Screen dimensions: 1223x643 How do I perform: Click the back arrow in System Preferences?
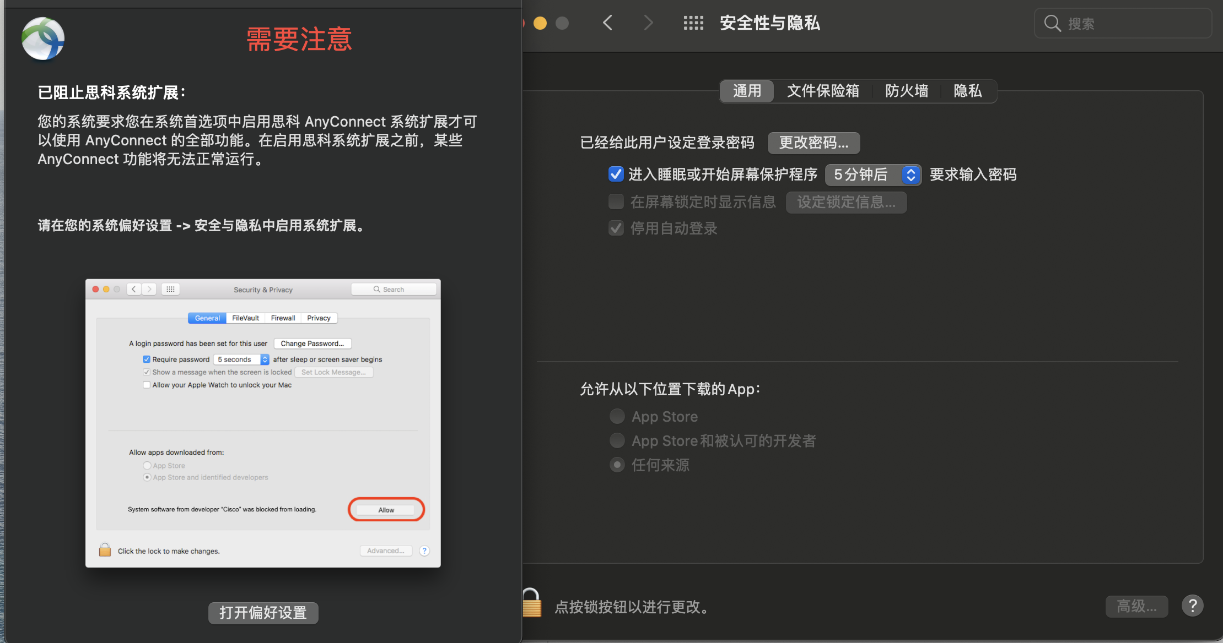pos(607,23)
